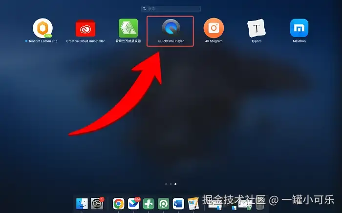Screen dimensions: 342x213
Task: Open Finder from the Dock
Action: (x=82, y=204)
